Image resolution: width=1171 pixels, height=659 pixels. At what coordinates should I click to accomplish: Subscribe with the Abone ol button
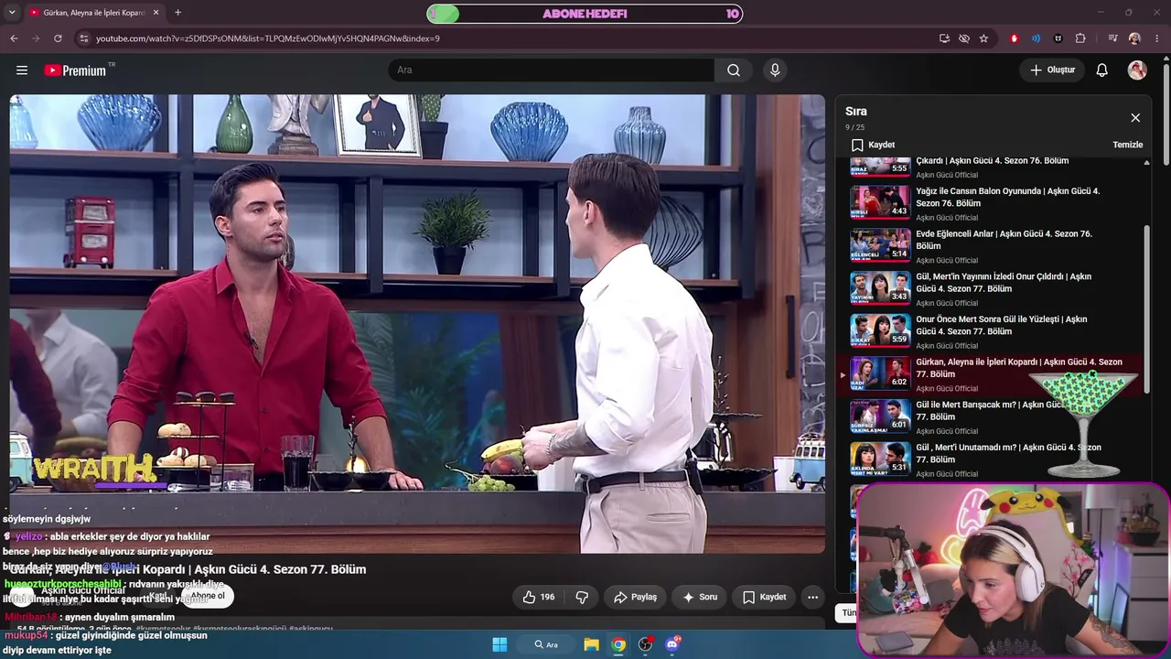(208, 596)
